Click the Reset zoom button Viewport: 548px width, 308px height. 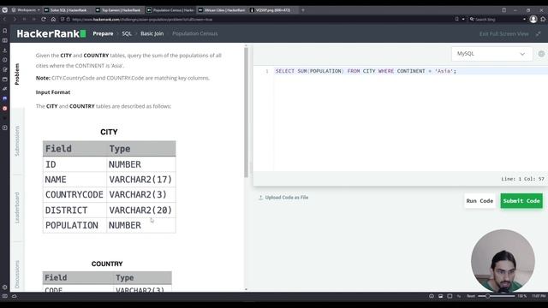[471, 296]
